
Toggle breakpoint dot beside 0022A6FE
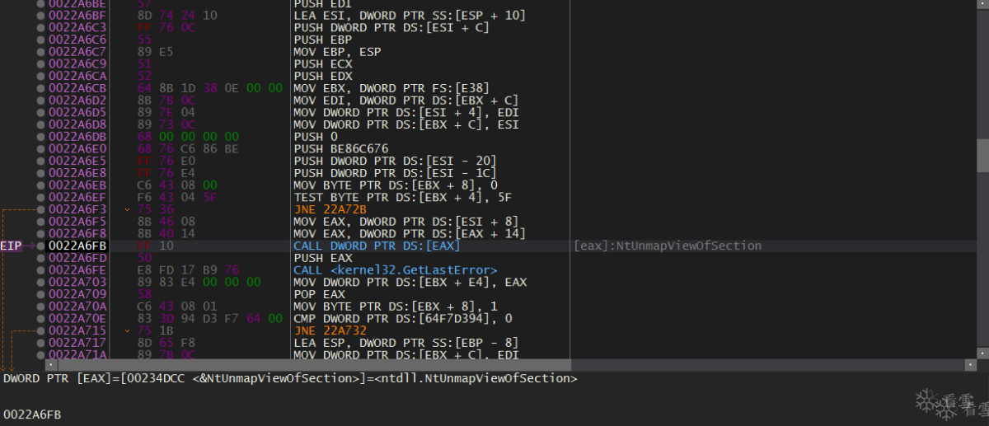point(41,270)
